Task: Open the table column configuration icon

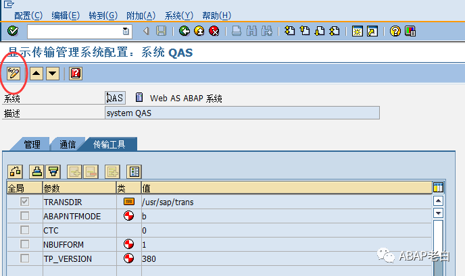Action: 438,188
